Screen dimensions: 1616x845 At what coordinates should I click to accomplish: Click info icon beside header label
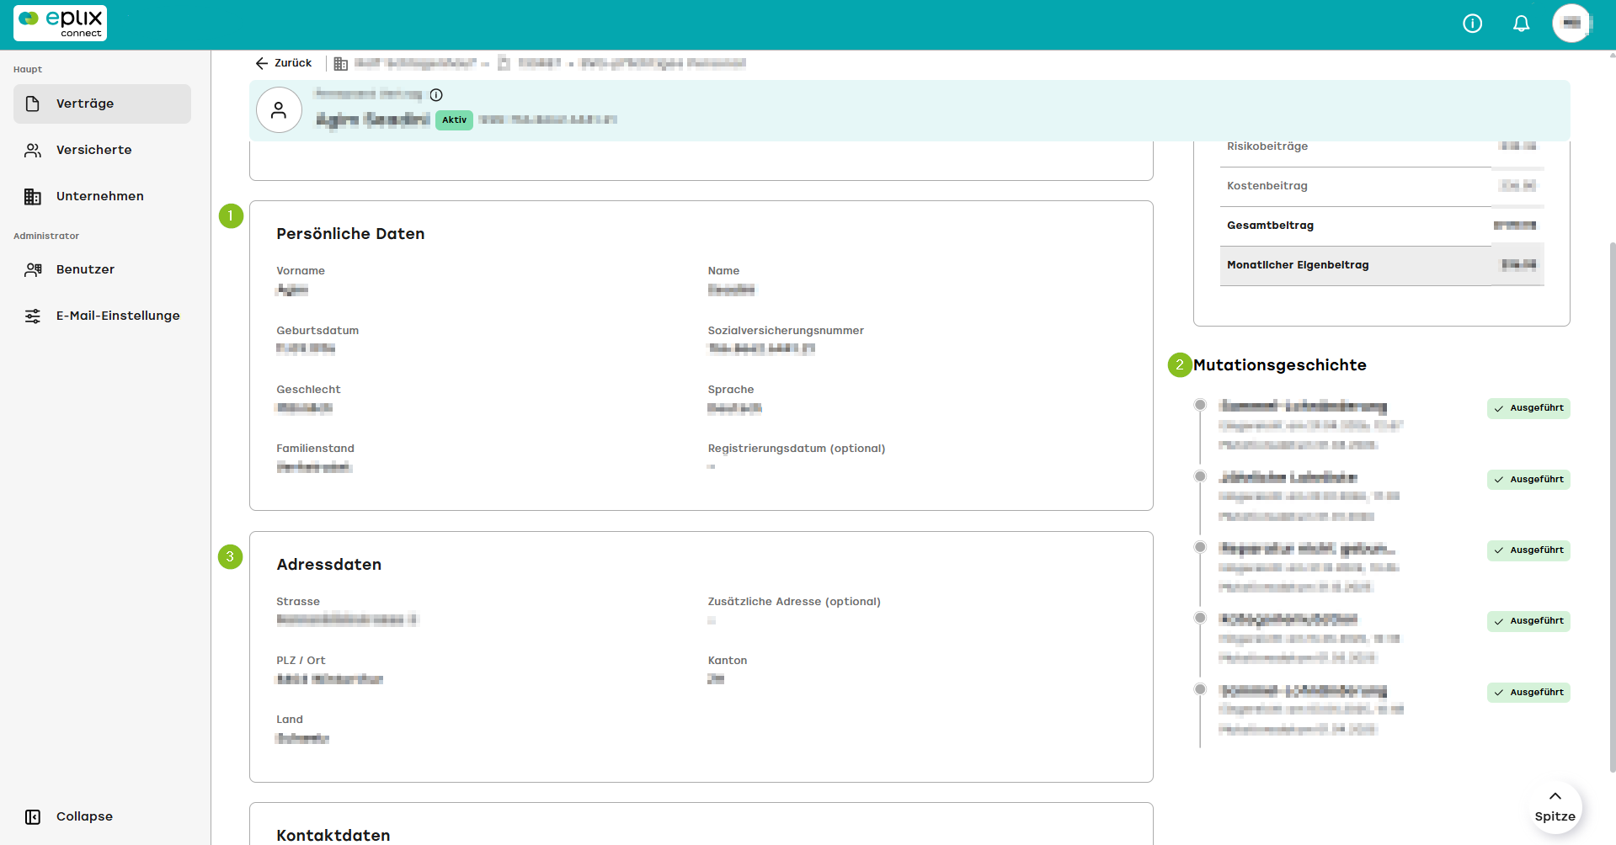436,95
